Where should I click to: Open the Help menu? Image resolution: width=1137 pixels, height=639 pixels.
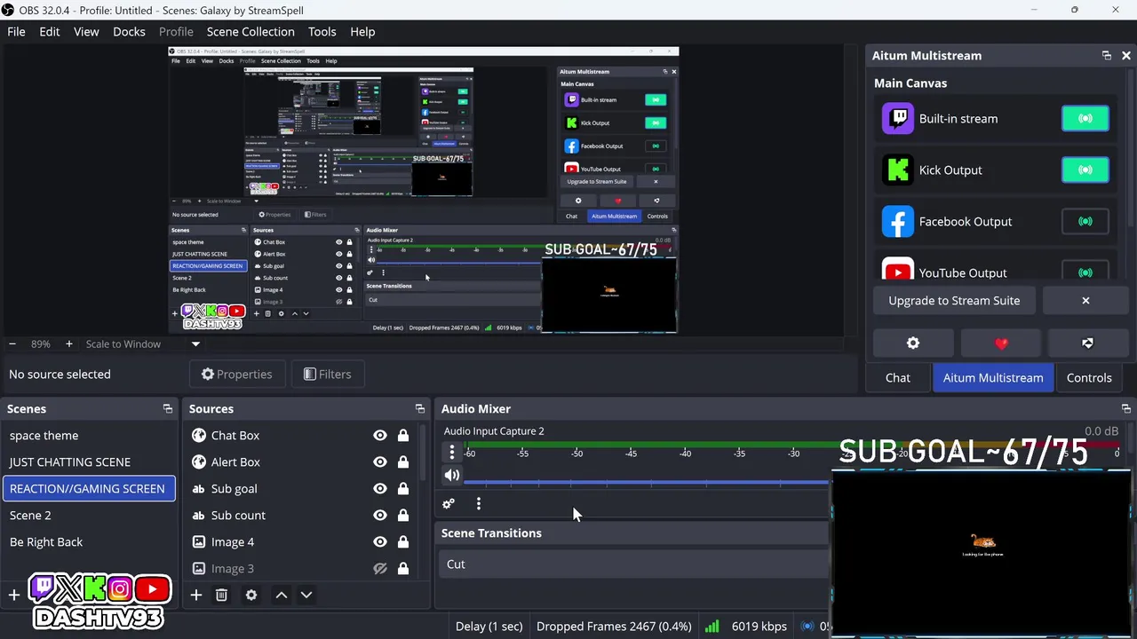pos(362,31)
